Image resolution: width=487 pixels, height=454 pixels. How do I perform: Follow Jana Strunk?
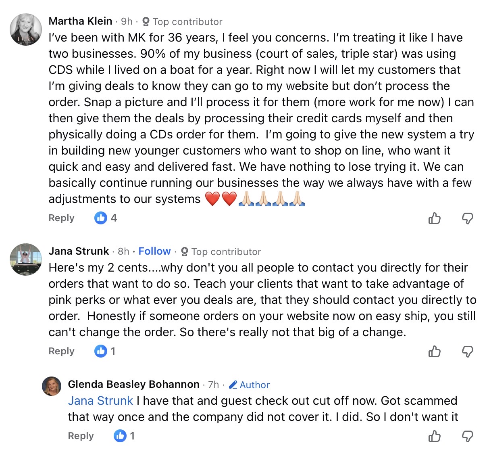[154, 251]
